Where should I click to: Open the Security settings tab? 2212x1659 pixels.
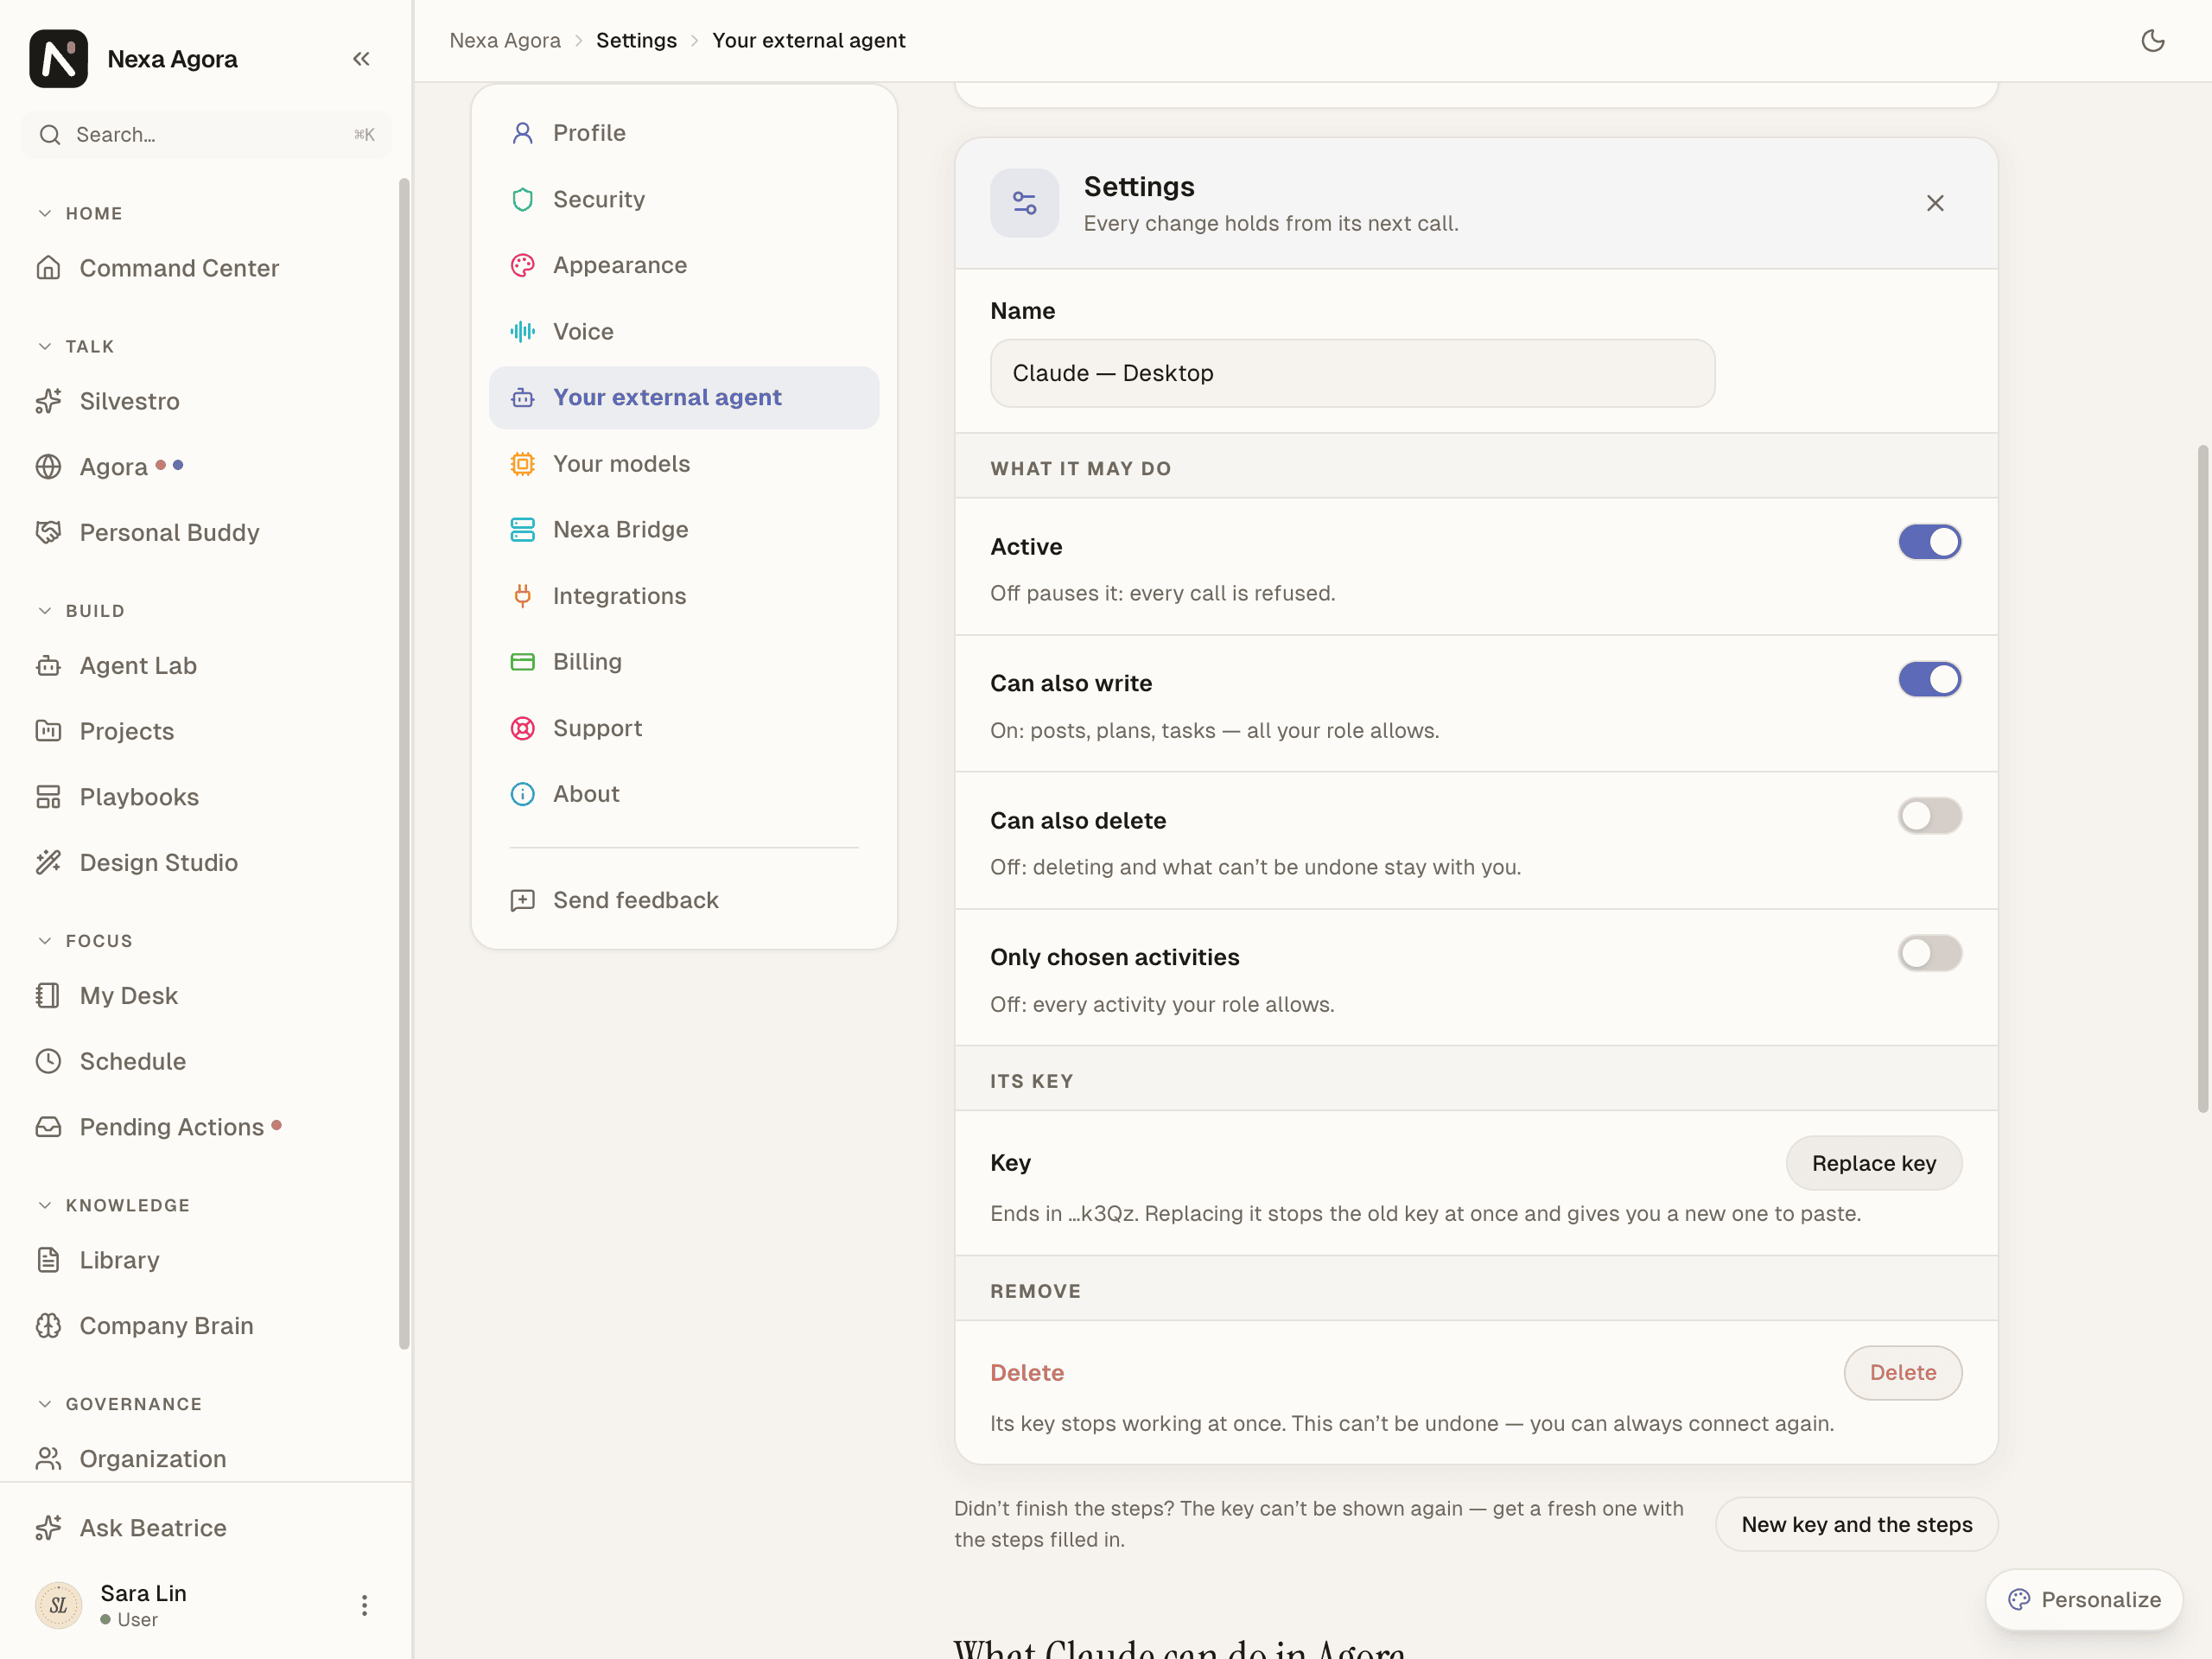(x=684, y=199)
